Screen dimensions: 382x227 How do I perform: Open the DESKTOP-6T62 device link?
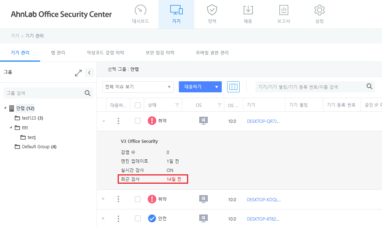pos(263,219)
